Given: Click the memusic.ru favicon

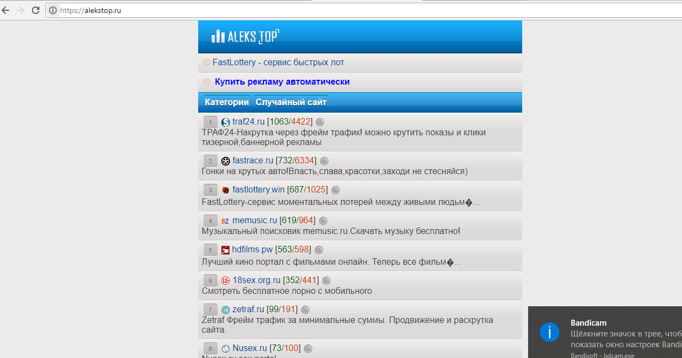Looking at the screenshot, I should pos(225,221).
